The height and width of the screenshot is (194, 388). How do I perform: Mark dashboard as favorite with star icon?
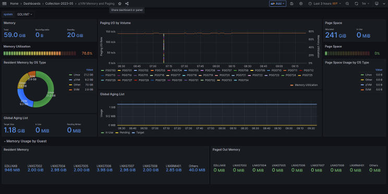(x=120, y=4)
